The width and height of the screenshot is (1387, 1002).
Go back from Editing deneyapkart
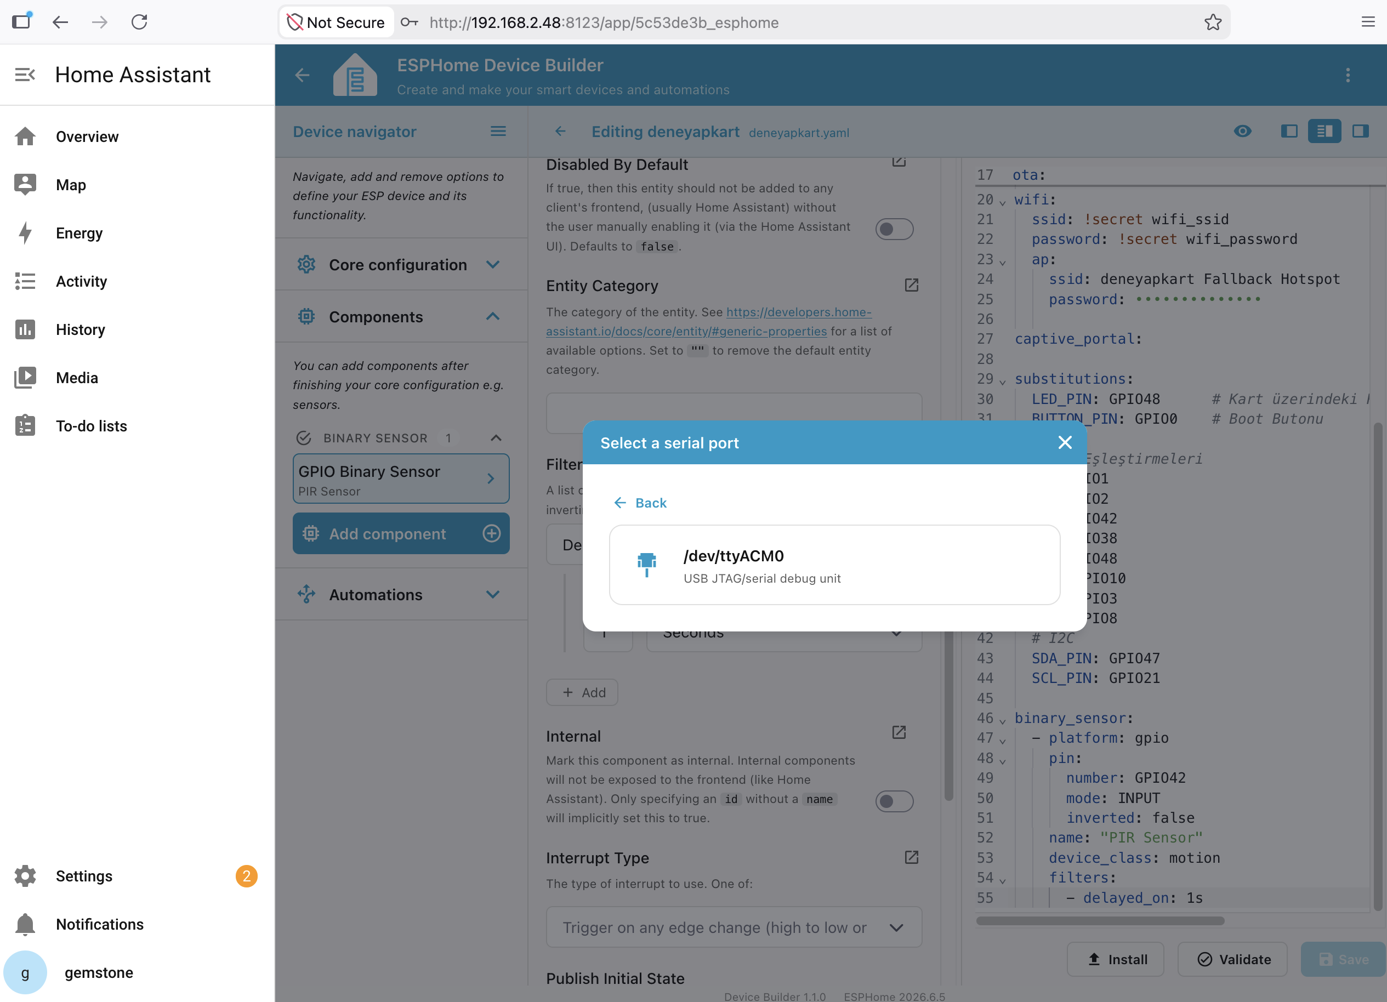point(560,132)
